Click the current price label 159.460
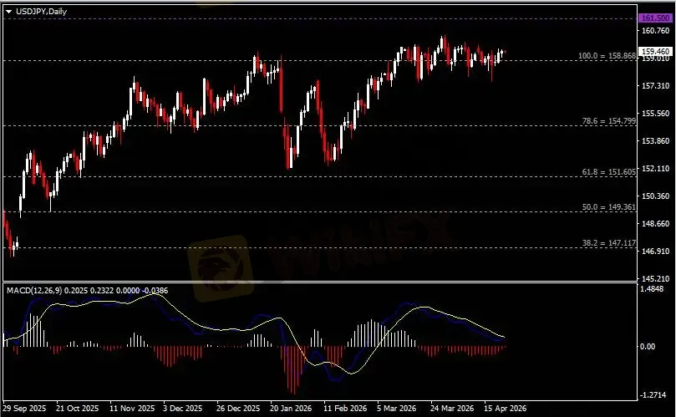The image size is (676, 417). [653, 51]
